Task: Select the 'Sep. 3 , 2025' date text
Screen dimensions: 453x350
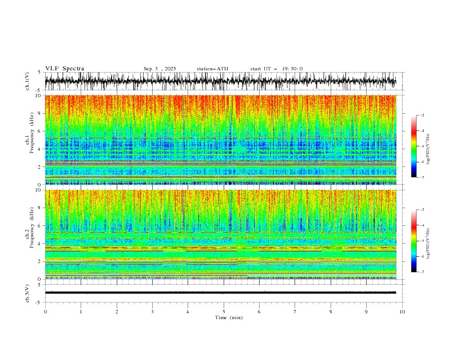Action: (160, 69)
